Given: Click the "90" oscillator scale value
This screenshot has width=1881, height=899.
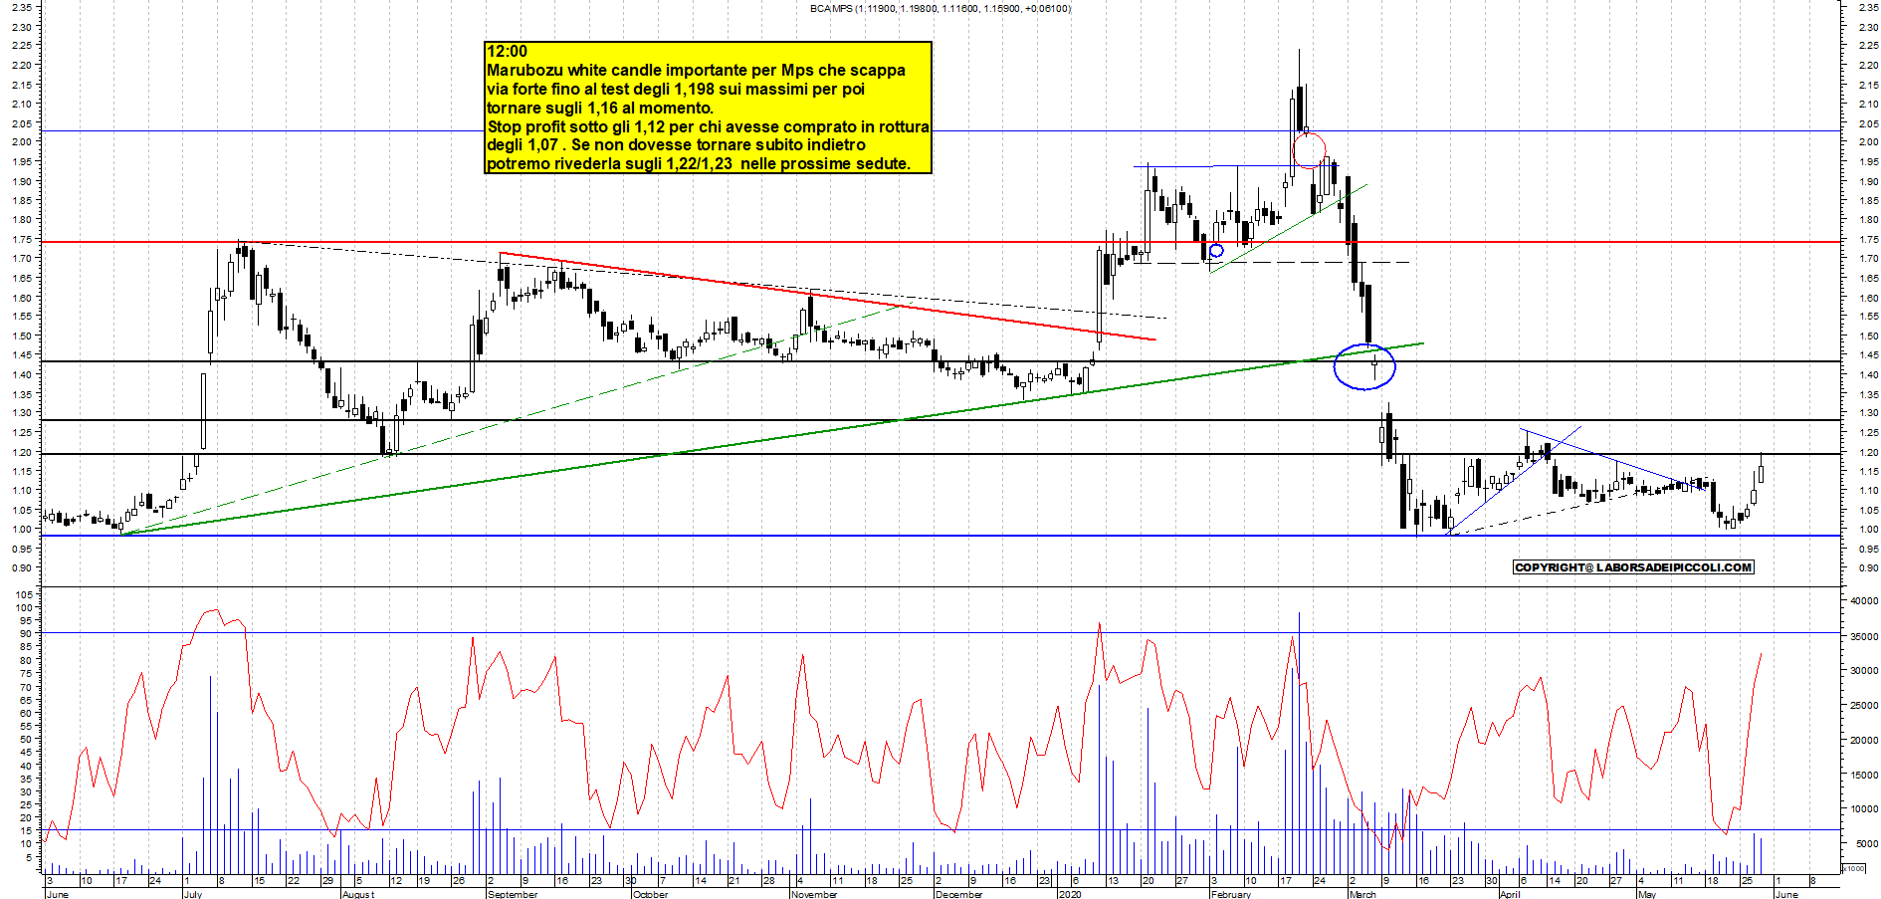Looking at the screenshot, I should [x=27, y=633].
